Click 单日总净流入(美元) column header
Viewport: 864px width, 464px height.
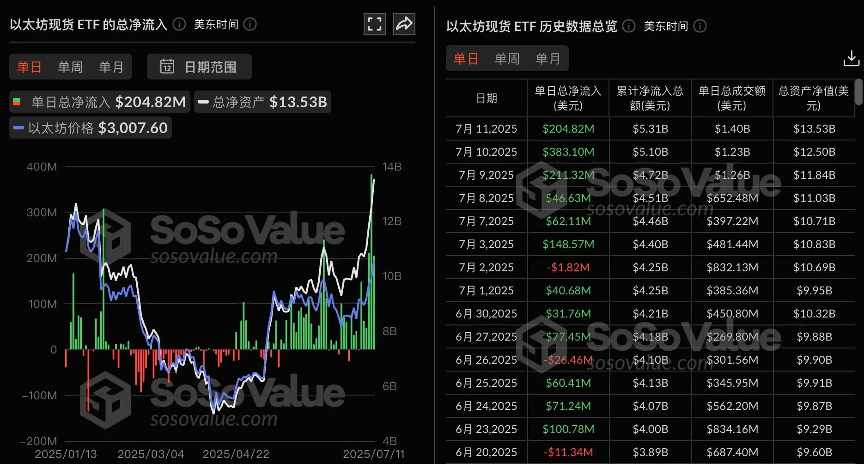tap(568, 98)
